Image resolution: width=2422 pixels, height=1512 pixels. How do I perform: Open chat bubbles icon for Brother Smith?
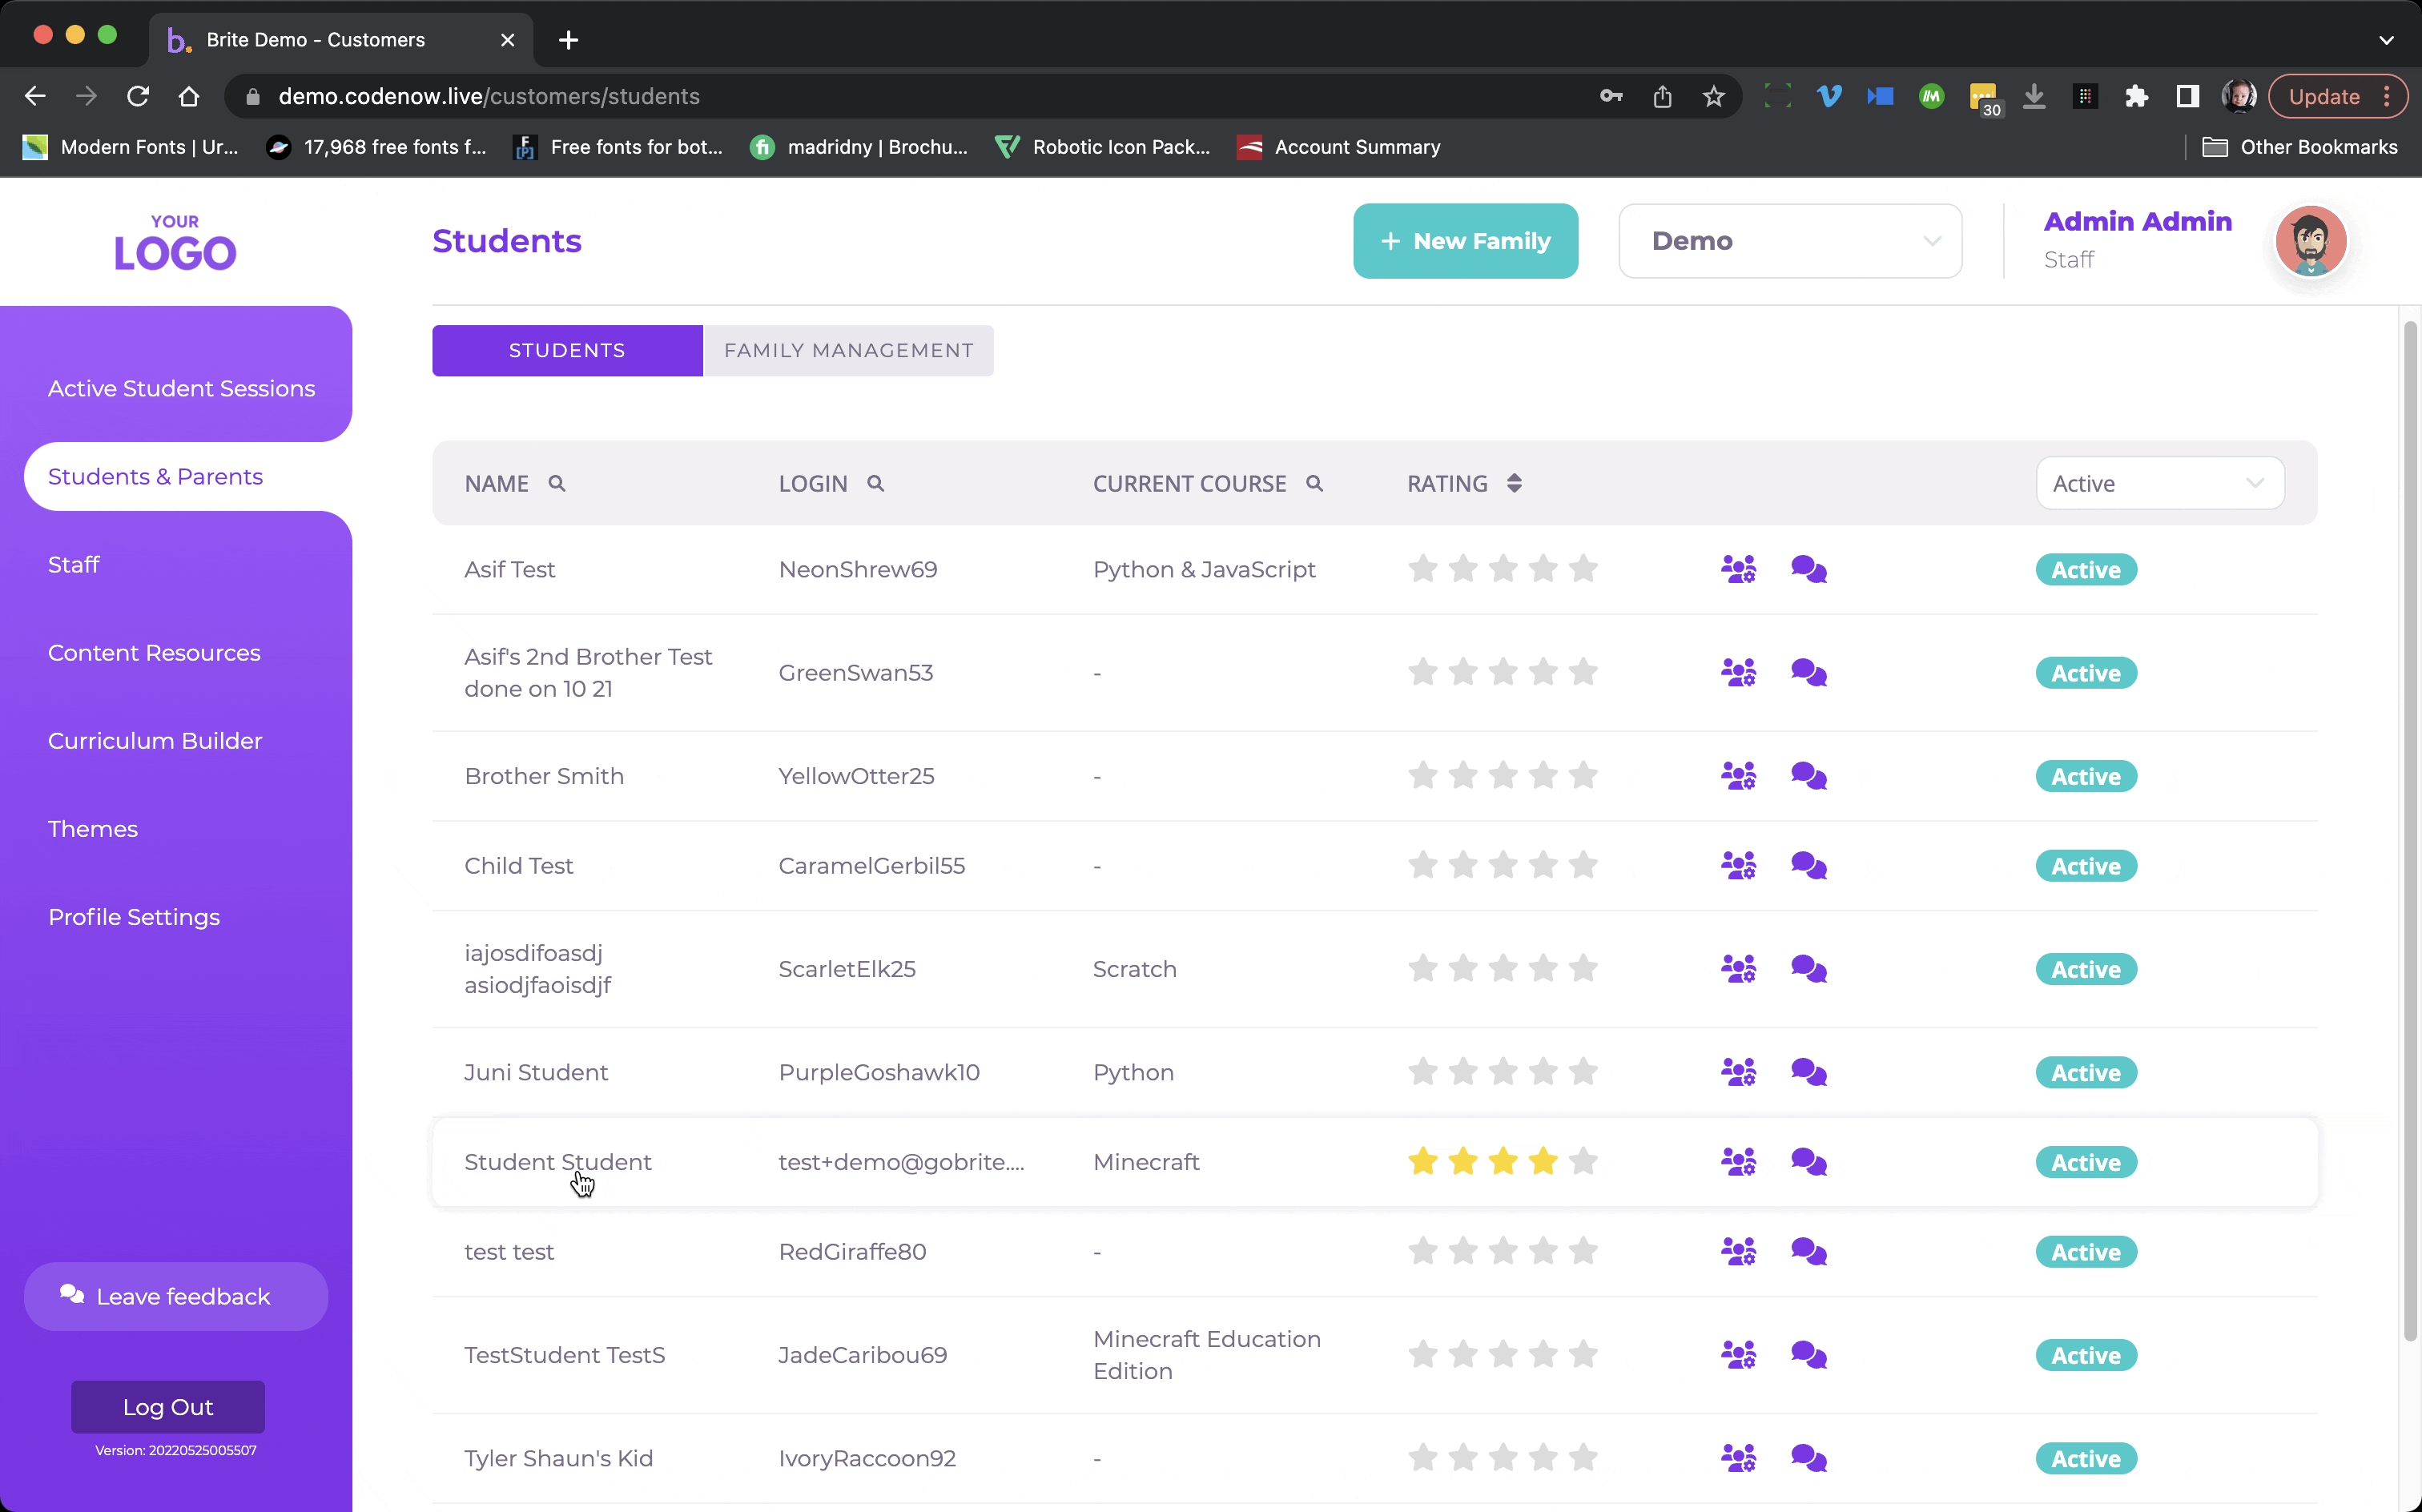point(1808,777)
